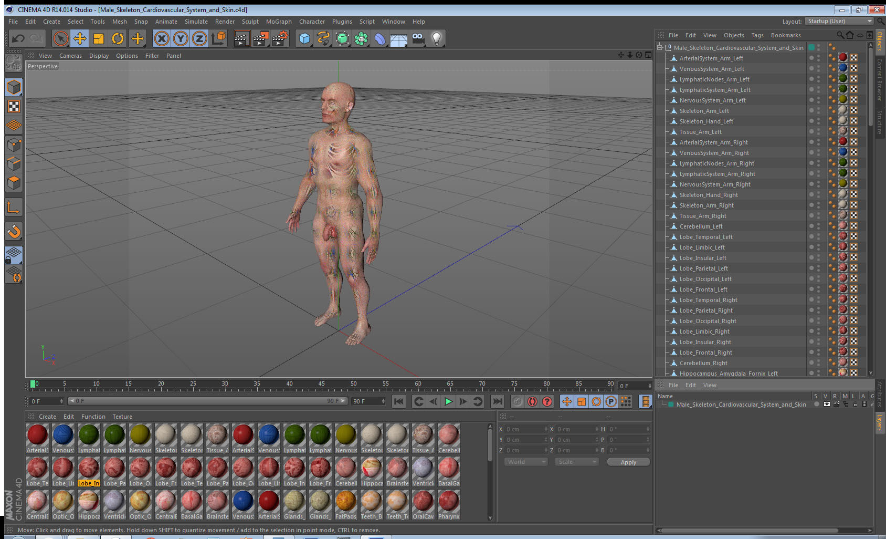This screenshot has height=539, width=886.
Task: Add a Cube primitive object
Action: tap(304, 38)
